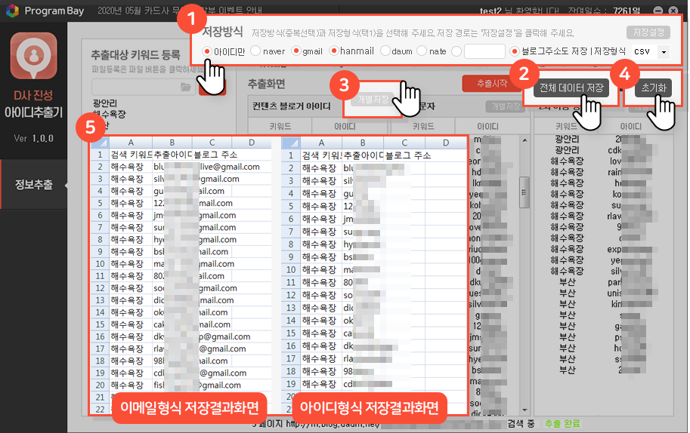
Task: Click 개별저장 for 컨텐츠 블로거 아이디
Action: [x=372, y=100]
